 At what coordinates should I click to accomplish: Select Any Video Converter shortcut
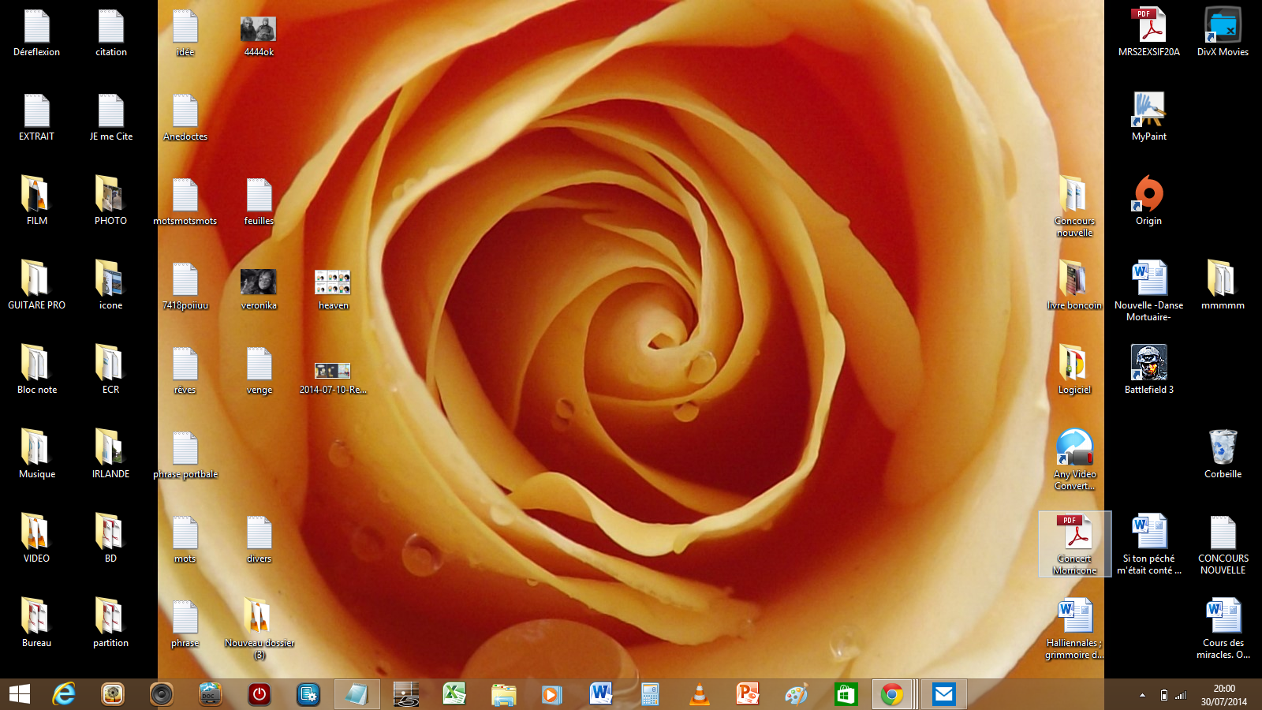tap(1075, 460)
